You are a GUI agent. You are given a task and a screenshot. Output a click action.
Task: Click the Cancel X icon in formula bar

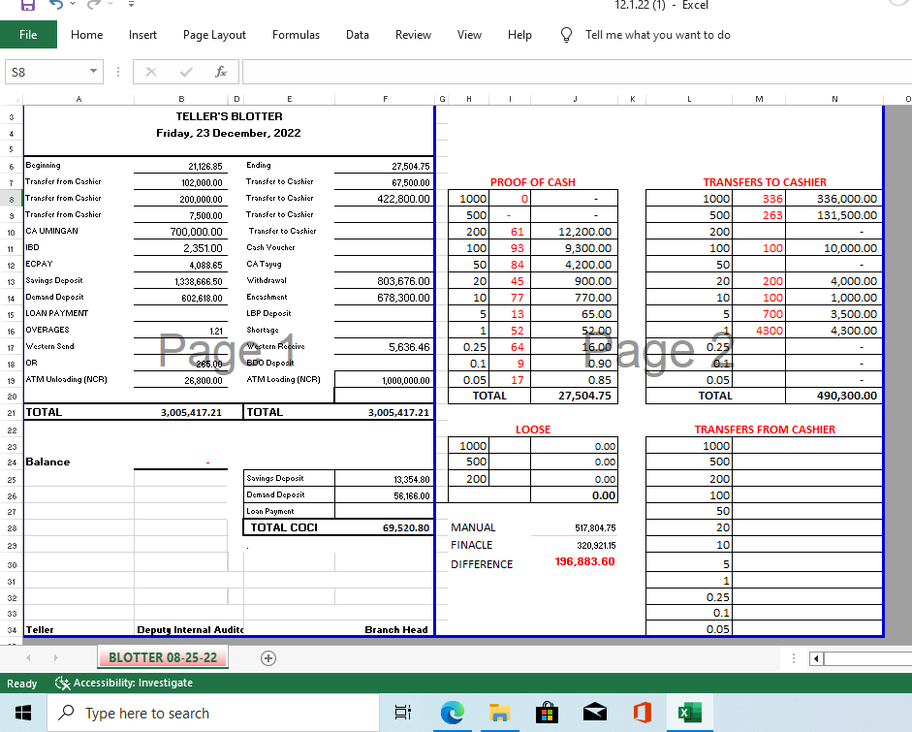(x=150, y=72)
